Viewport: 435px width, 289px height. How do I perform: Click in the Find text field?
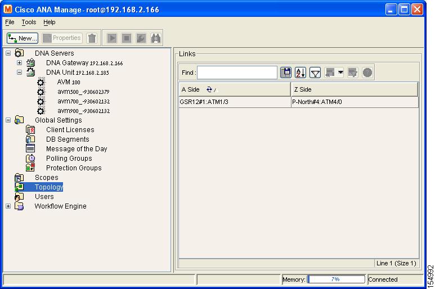click(x=237, y=73)
